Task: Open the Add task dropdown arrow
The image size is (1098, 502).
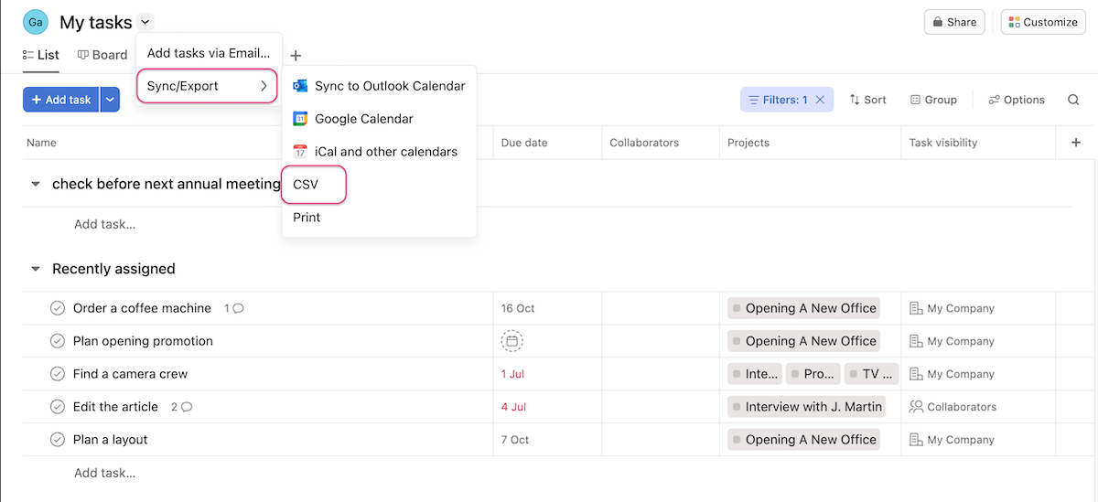Action: click(110, 100)
